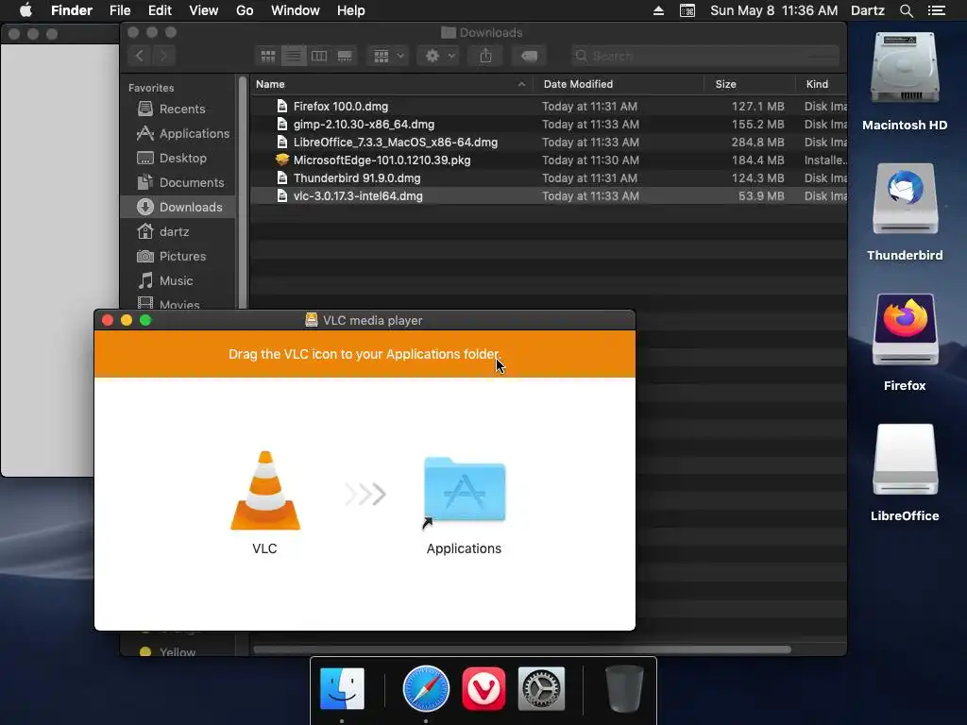Click the eject icon in menu bar
The height and width of the screenshot is (725, 967).
coord(658,10)
